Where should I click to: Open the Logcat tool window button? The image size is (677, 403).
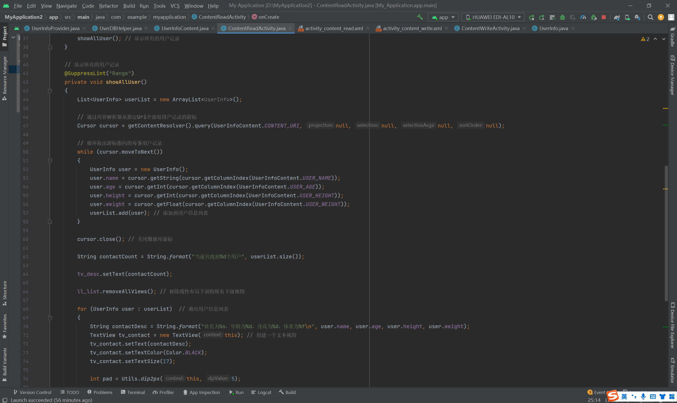261,392
